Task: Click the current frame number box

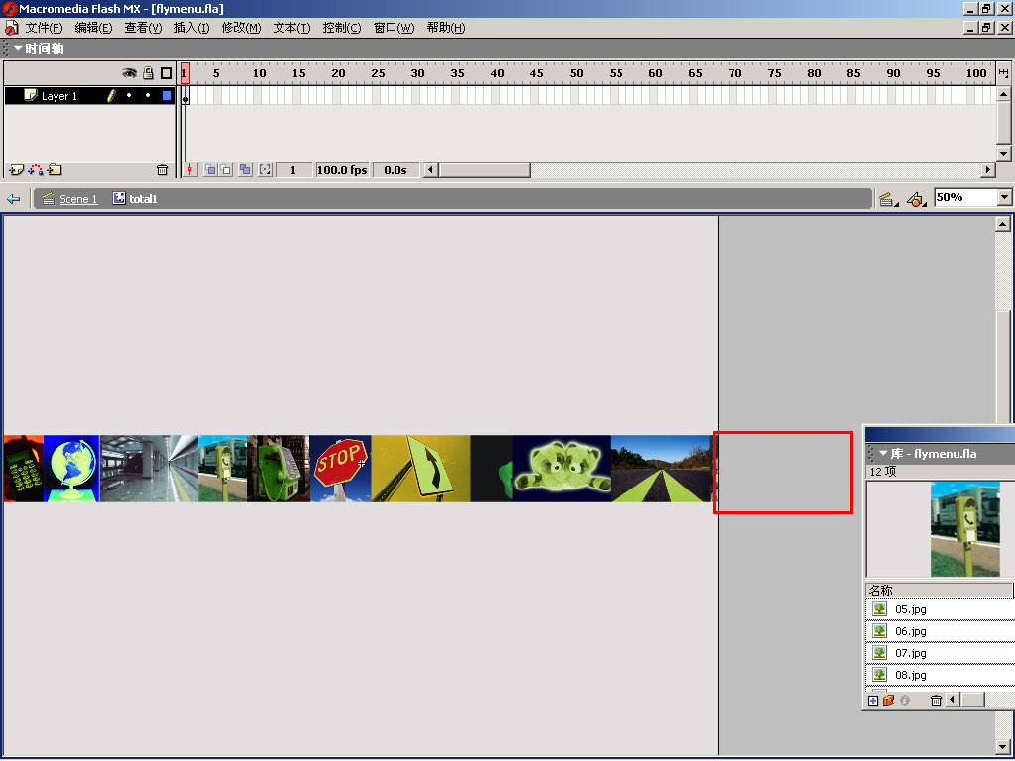Action: click(x=293, y=170)
